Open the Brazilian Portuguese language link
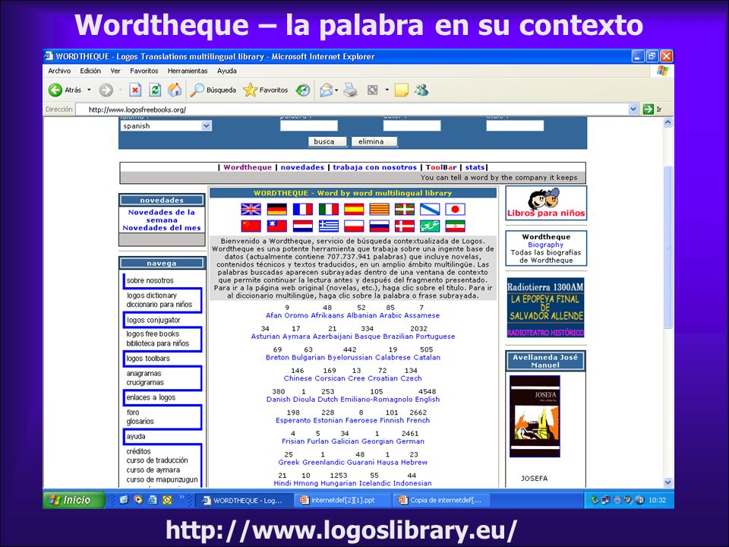729x547 pixels. coord(405,337)
